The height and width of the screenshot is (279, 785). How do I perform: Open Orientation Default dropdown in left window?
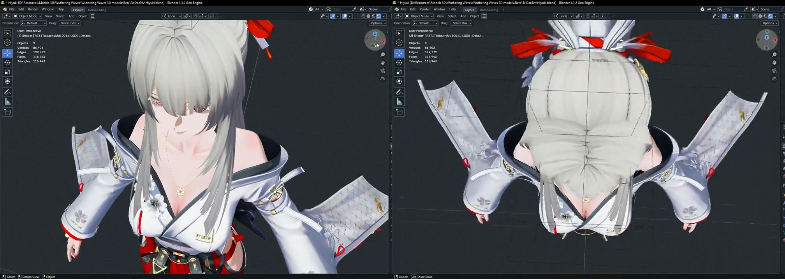pyautogui.click(x=33, y=23)
